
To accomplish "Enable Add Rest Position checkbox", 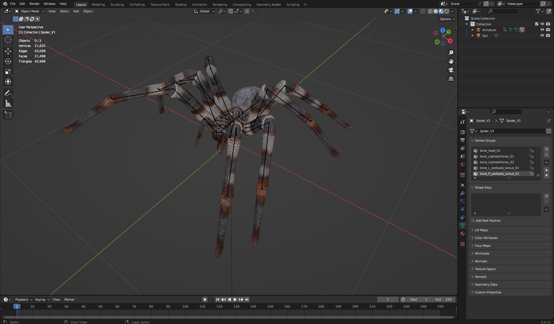I will [x=473, y=221].
